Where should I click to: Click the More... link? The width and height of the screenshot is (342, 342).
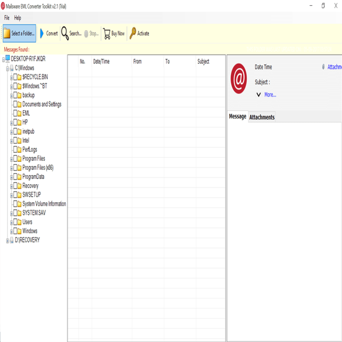(270, 95)
